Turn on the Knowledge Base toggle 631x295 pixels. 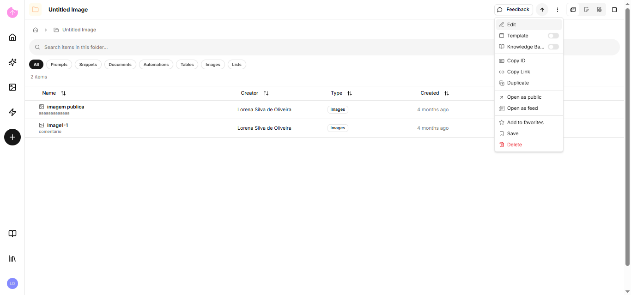[x=553, y=47]
